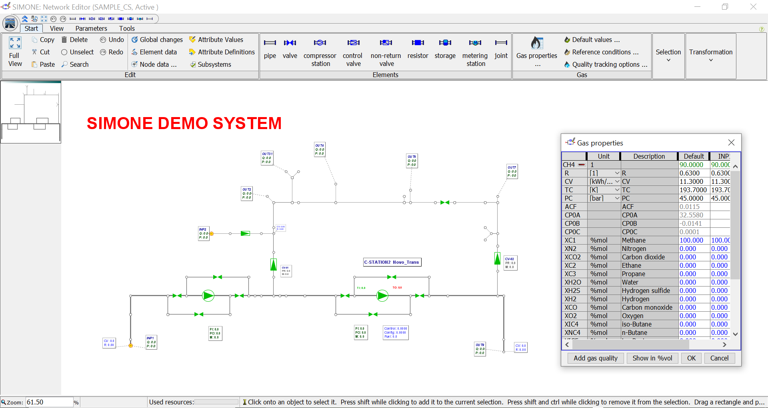Open Gas properties from the ribbon
The width and height of the screenshot is (768, 408).
[537, 52]
